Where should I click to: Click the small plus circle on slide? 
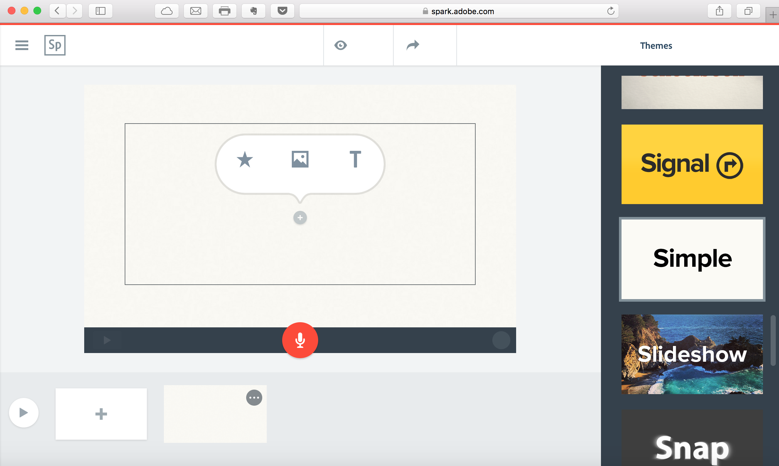pyautogui.click(x=300, y=218)
